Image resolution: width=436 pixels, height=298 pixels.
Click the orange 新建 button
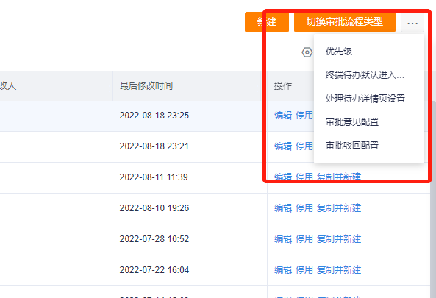[267, 22]
